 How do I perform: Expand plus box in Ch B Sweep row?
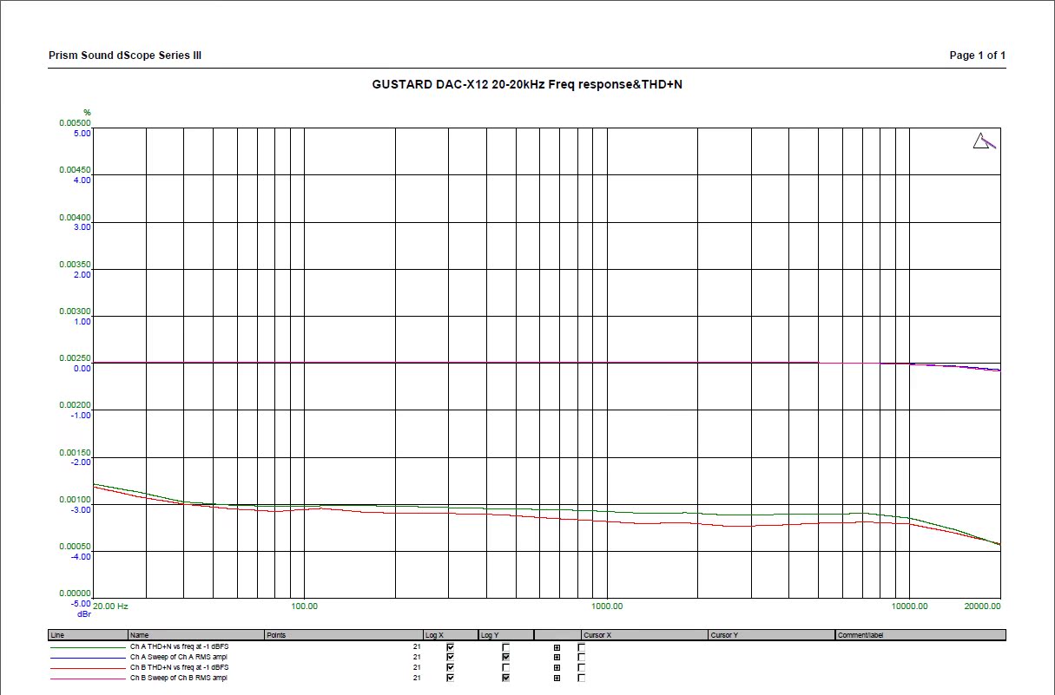click(x=557, y=678)
